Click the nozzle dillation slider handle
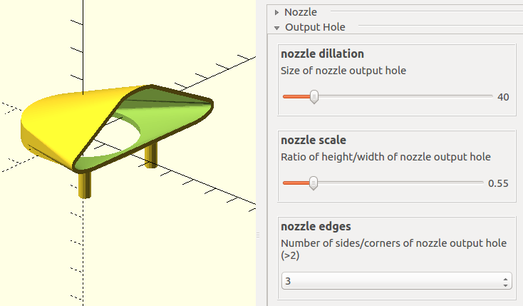523x306 pixels. coord(314,97)
